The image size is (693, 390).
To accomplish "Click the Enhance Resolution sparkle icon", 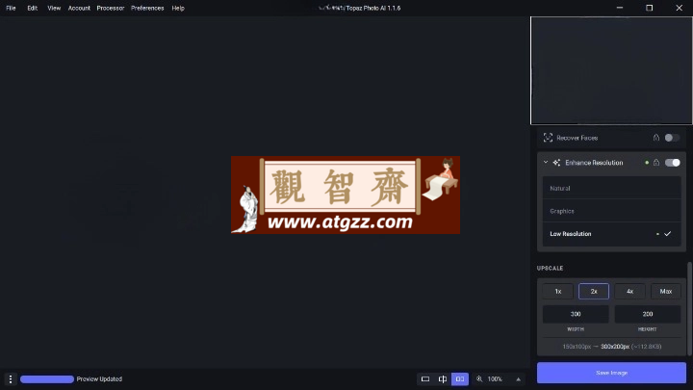I will pos(556,163).
